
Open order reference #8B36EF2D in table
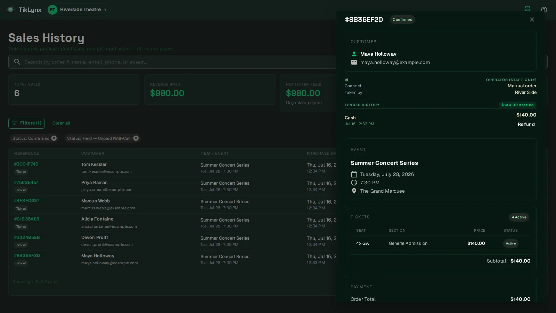[27, 256]
